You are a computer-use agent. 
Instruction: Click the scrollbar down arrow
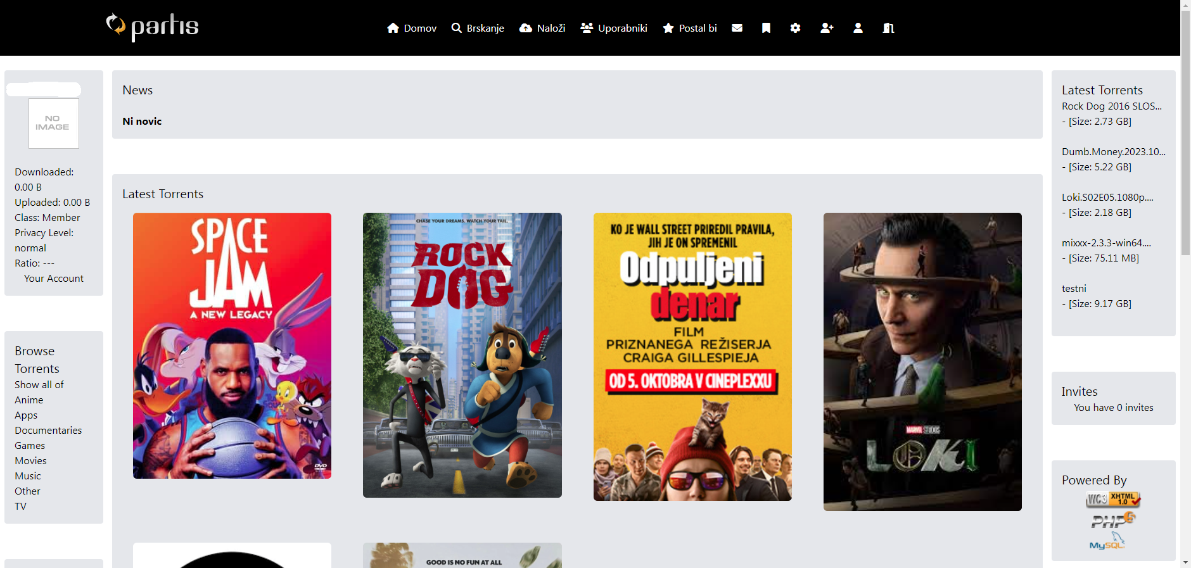(x=1186, y=562)
